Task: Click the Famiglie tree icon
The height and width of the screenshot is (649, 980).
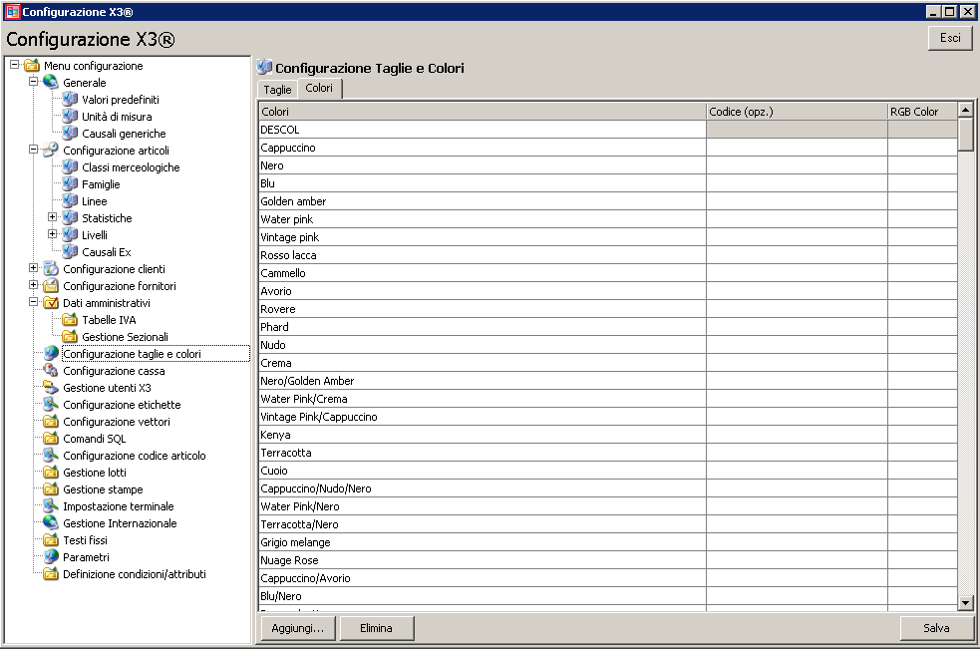Action: point(70,183)
